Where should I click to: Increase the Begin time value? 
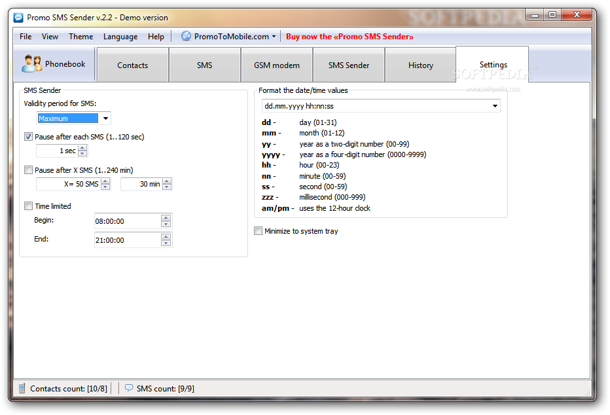(x=166, y=218)
